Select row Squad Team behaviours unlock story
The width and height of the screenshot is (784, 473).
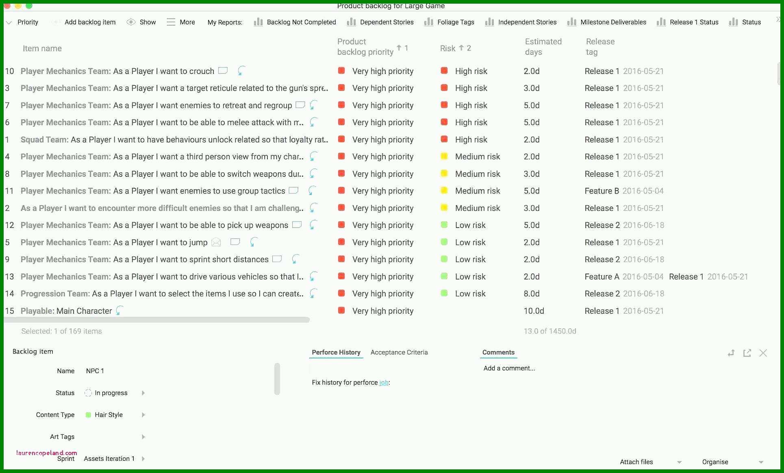(x=174, y=139)
